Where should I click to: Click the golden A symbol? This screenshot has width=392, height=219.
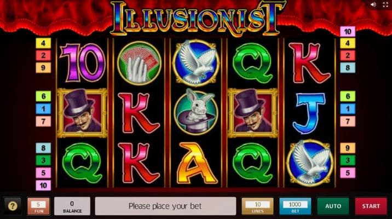pos(196,163)
